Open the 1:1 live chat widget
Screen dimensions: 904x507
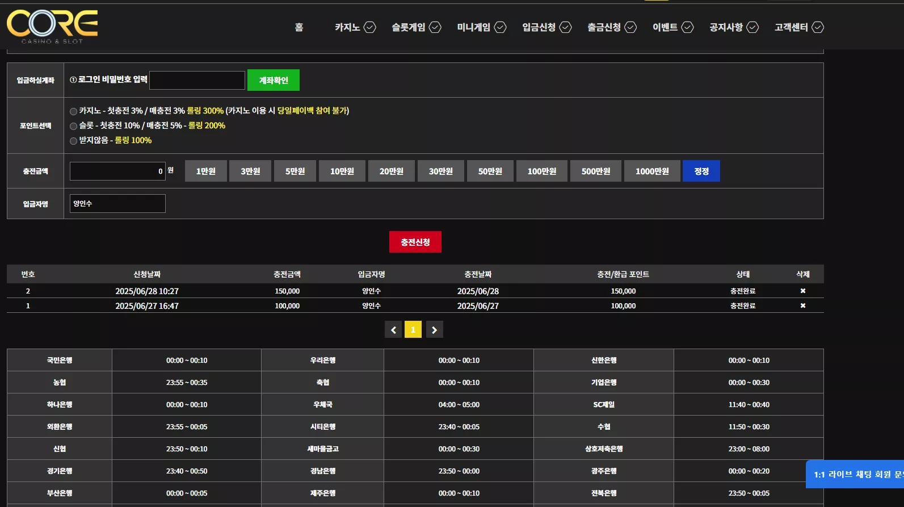coord(855,474)
